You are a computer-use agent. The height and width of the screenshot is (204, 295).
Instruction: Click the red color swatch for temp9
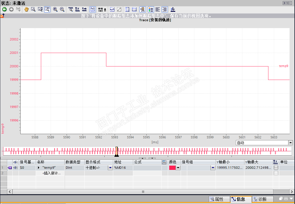172,168
